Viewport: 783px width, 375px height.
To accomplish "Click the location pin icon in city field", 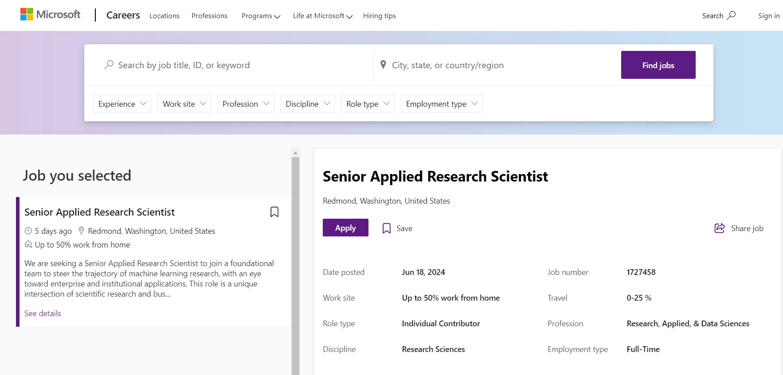I will (x=383, y=65).
